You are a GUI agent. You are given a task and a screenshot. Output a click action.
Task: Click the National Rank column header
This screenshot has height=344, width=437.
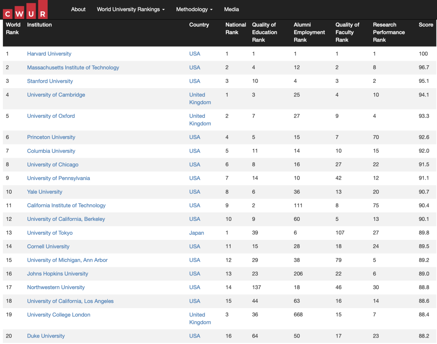pos(235,28)
